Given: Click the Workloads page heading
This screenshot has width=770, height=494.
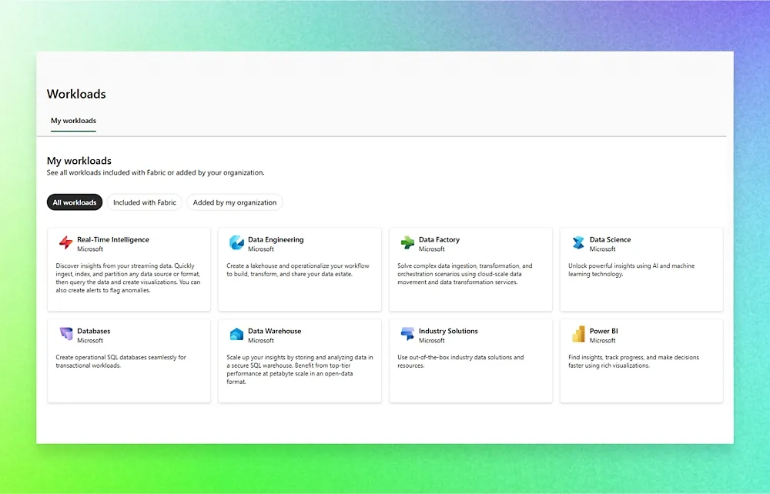Looking at the screenshot, I should point(76,94).
